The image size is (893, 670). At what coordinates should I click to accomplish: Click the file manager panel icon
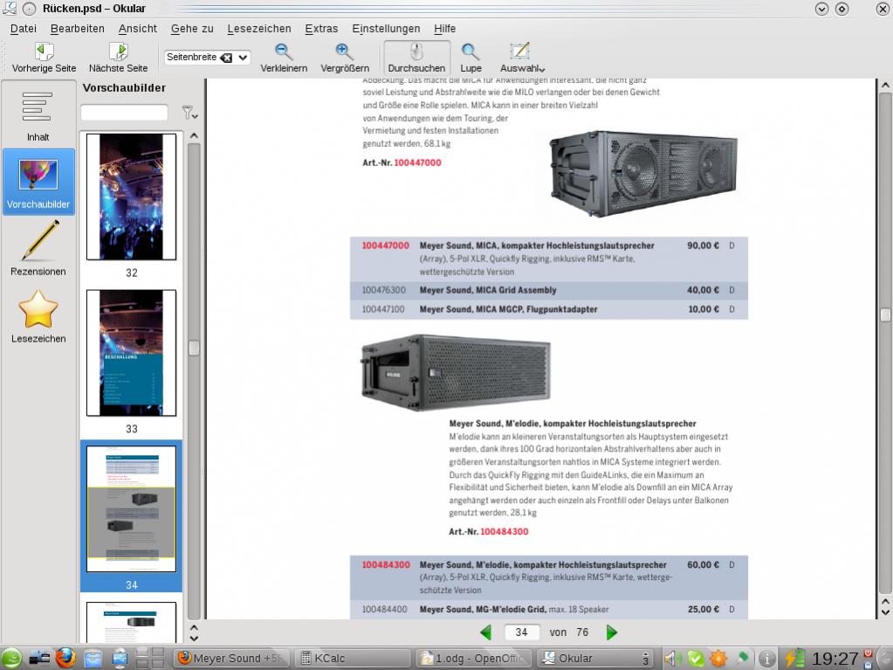pyautogui.click(x=93, y=659)
